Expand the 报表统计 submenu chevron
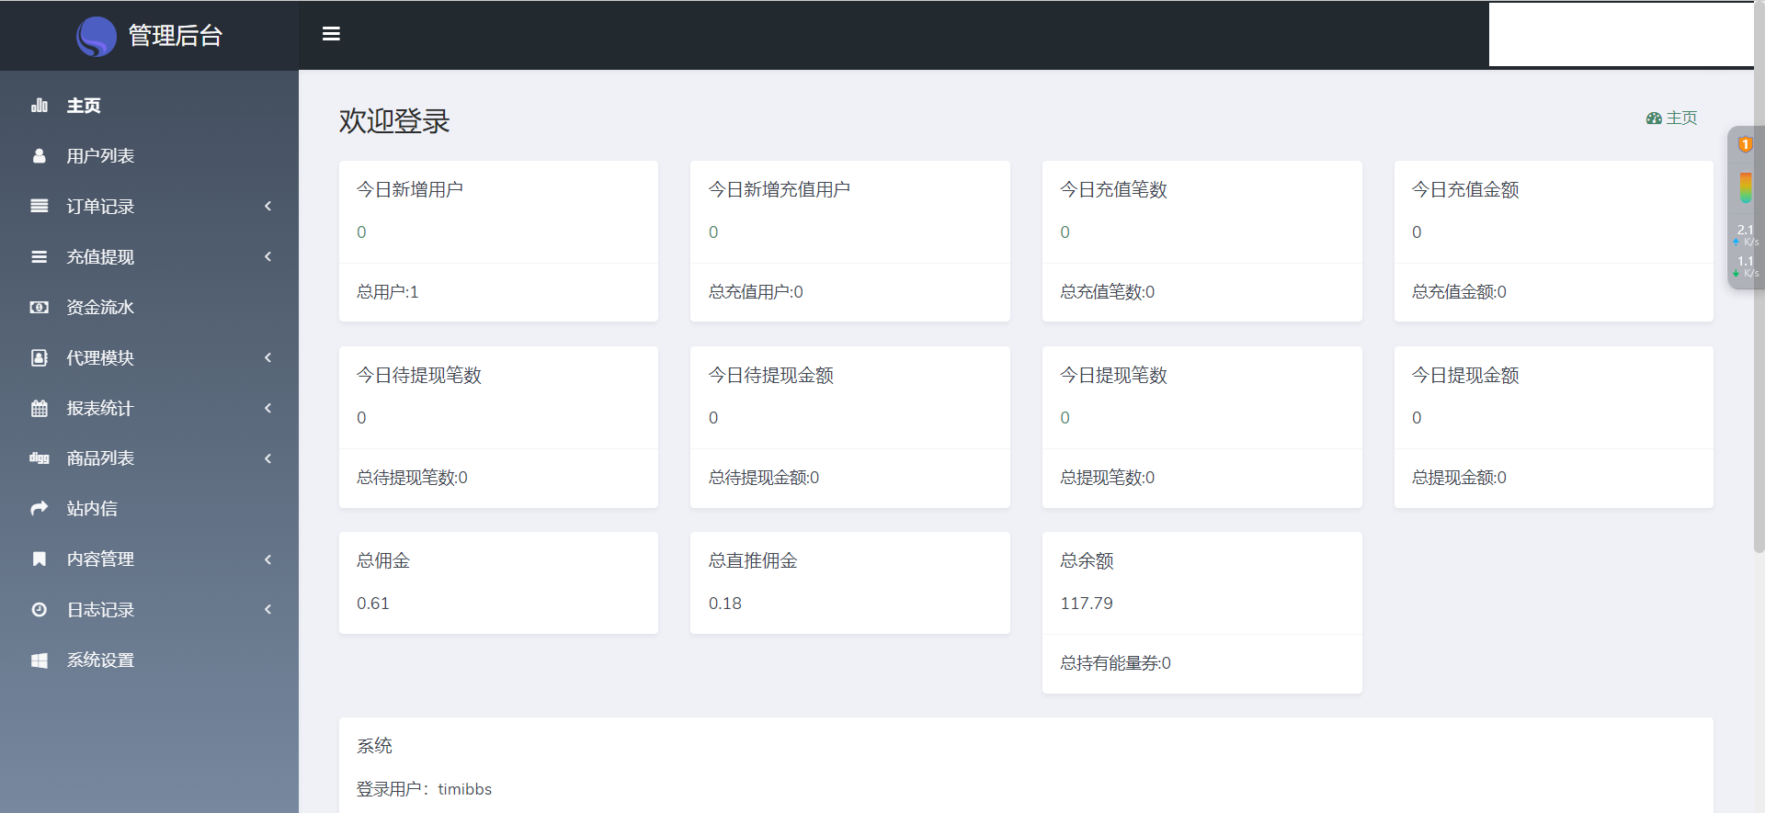The width and height of the screenshot is (1765, 813). [x=268, y=409]
